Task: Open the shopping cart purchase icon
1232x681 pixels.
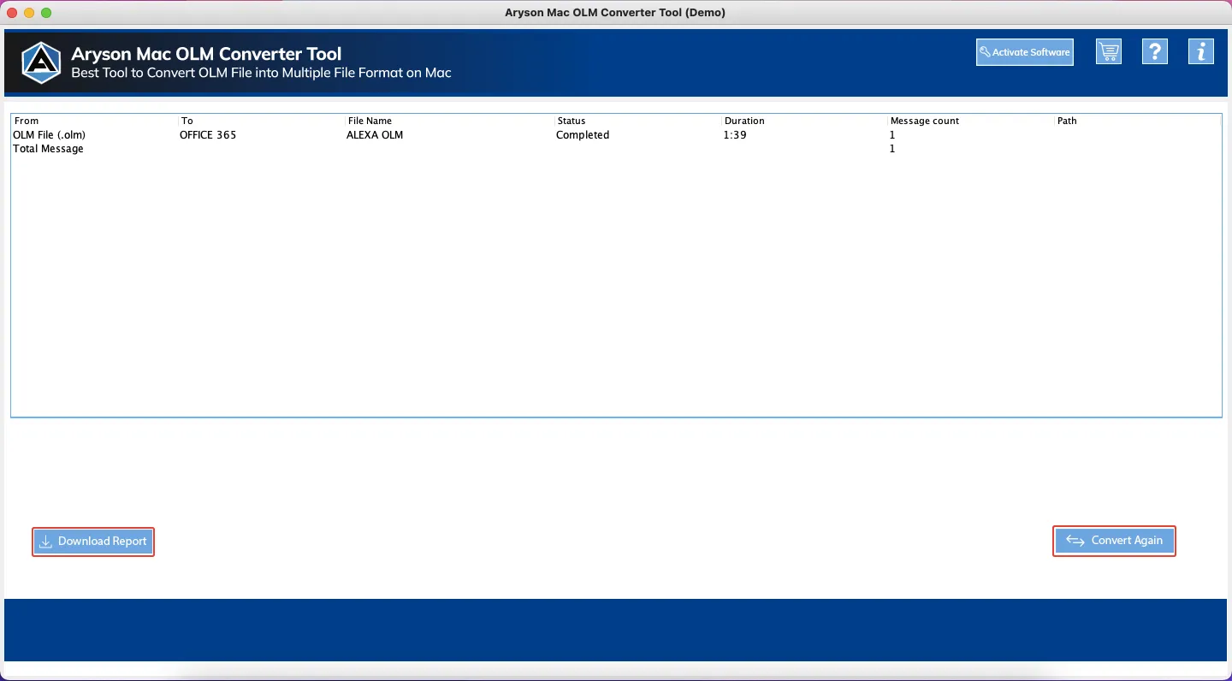Action: tap(1109, 52)
